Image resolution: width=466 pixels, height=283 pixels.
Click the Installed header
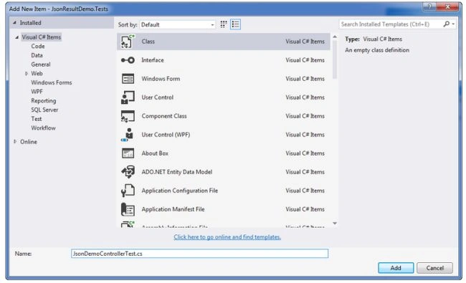click(30, 23)
